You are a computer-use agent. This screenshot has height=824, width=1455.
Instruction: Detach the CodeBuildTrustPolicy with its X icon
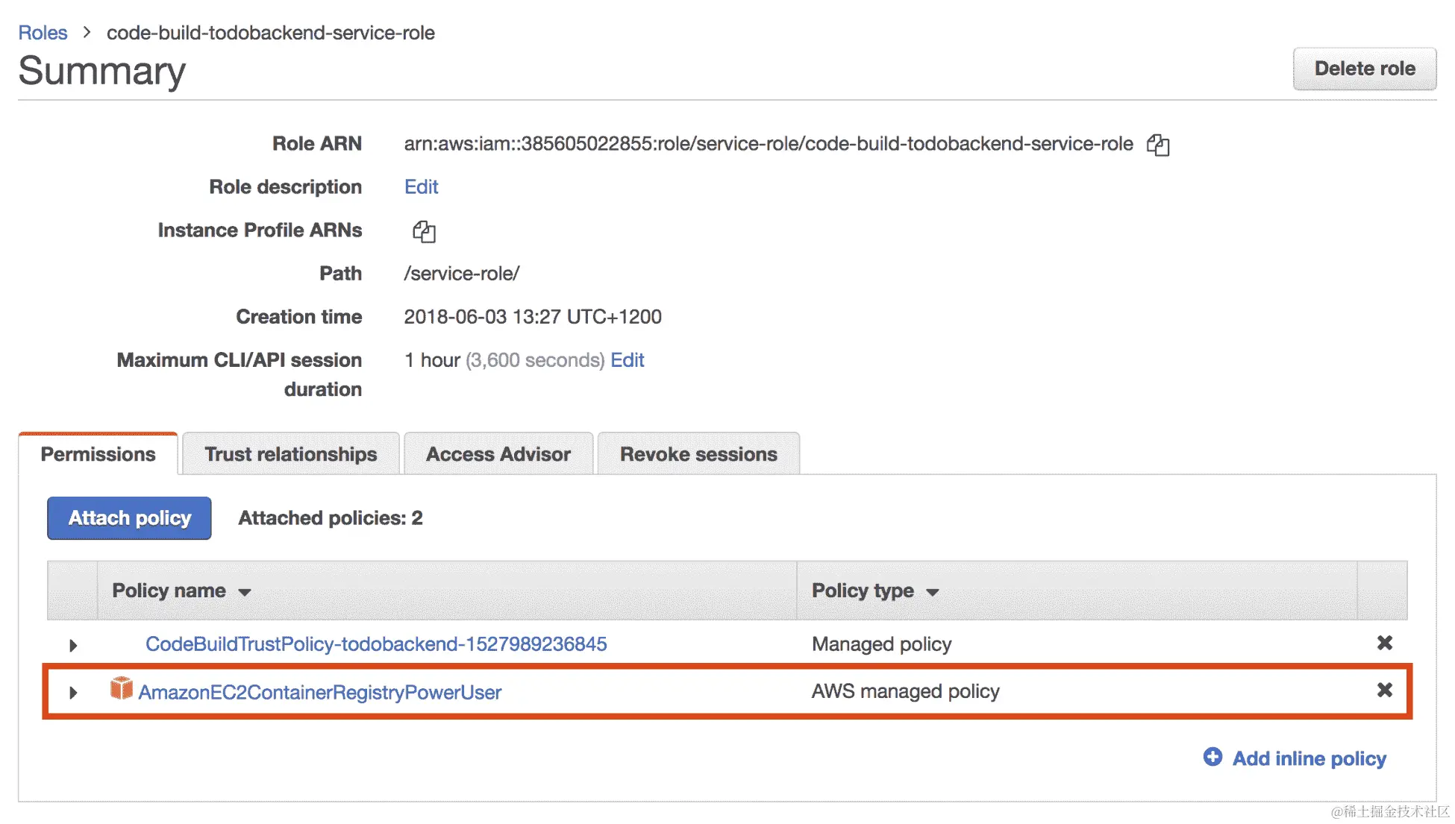[1384, 643]
